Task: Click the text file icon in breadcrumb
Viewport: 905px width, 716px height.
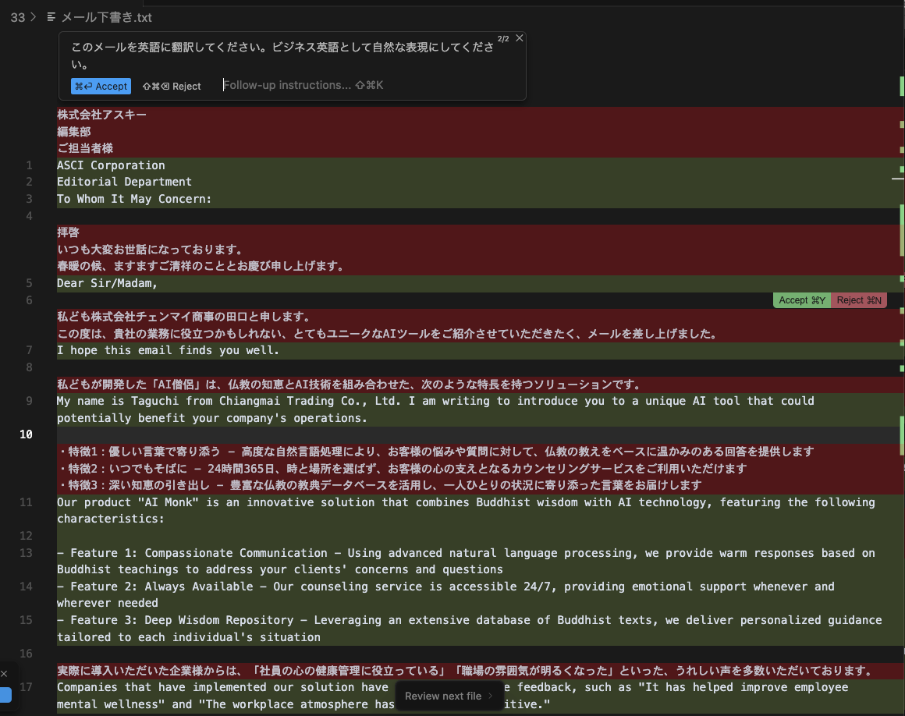Action: point(51,17)
